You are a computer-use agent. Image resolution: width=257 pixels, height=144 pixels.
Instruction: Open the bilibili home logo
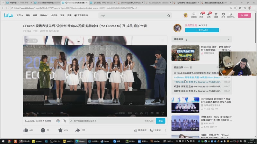tap(8, 15)
